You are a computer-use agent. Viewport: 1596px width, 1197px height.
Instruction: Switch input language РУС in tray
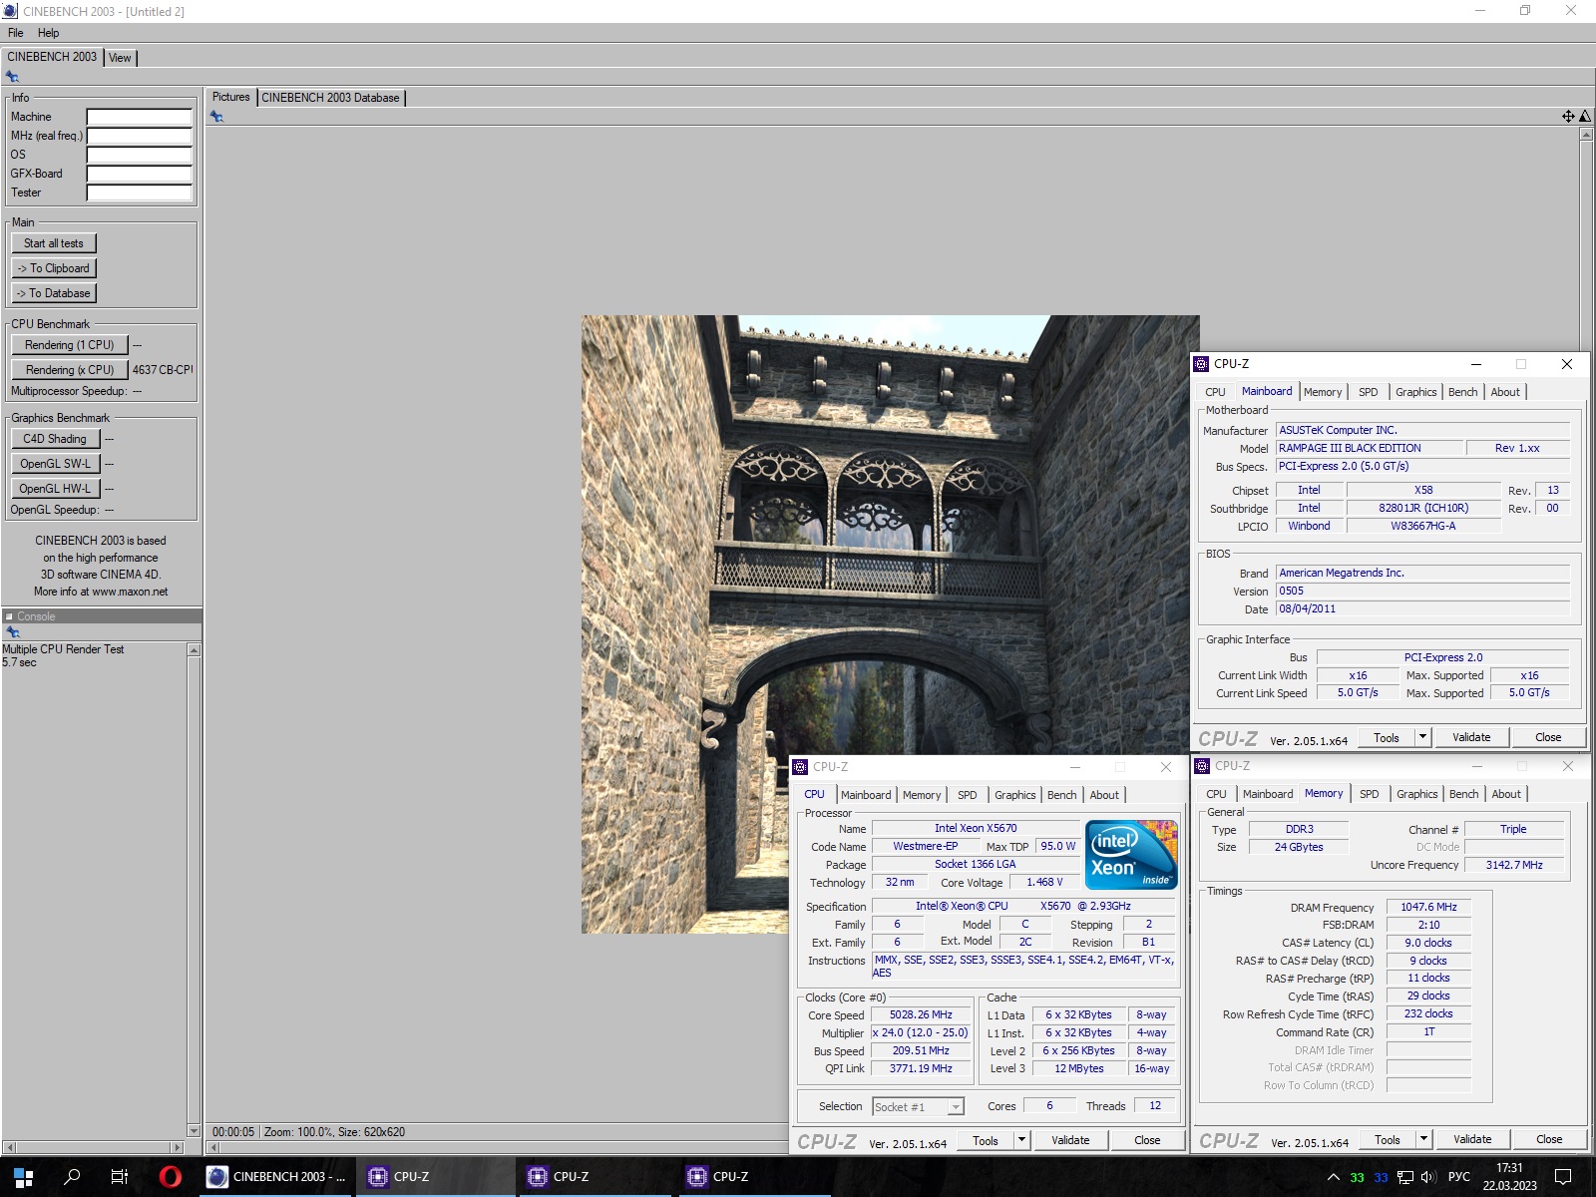[x=1458, y=1177]
